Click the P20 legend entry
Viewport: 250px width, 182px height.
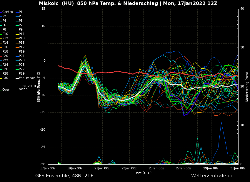pyautogui.click(x=5, y=56)
